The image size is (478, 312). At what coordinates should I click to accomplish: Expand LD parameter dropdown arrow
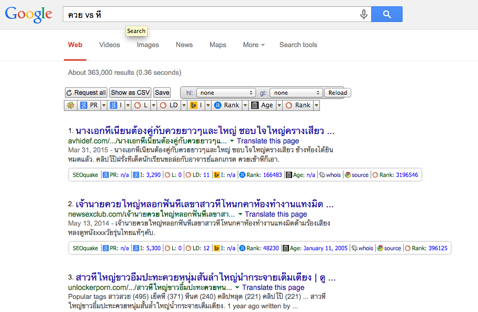(x=184, y=105)
